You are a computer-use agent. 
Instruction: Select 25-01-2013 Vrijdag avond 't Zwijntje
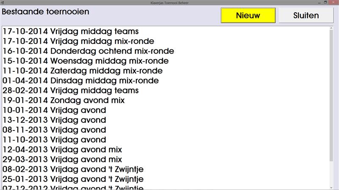coord(73,179)
